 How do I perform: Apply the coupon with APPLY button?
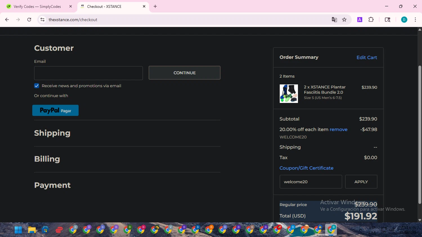(361, 182)
